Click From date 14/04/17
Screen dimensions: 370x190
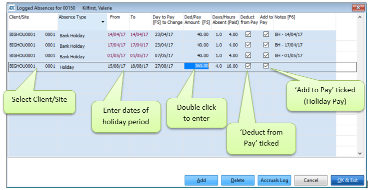(x=116, y=34)
